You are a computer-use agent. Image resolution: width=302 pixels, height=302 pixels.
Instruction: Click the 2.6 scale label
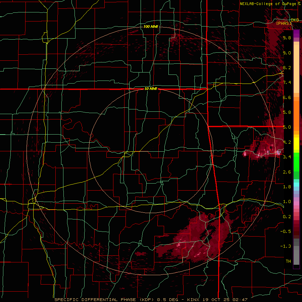point(287,172)
